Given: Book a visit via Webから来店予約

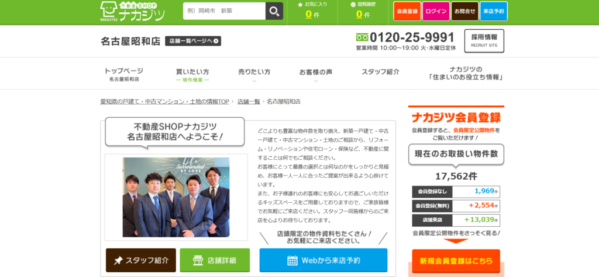Looking at the screenshot, I should (323, 260).
